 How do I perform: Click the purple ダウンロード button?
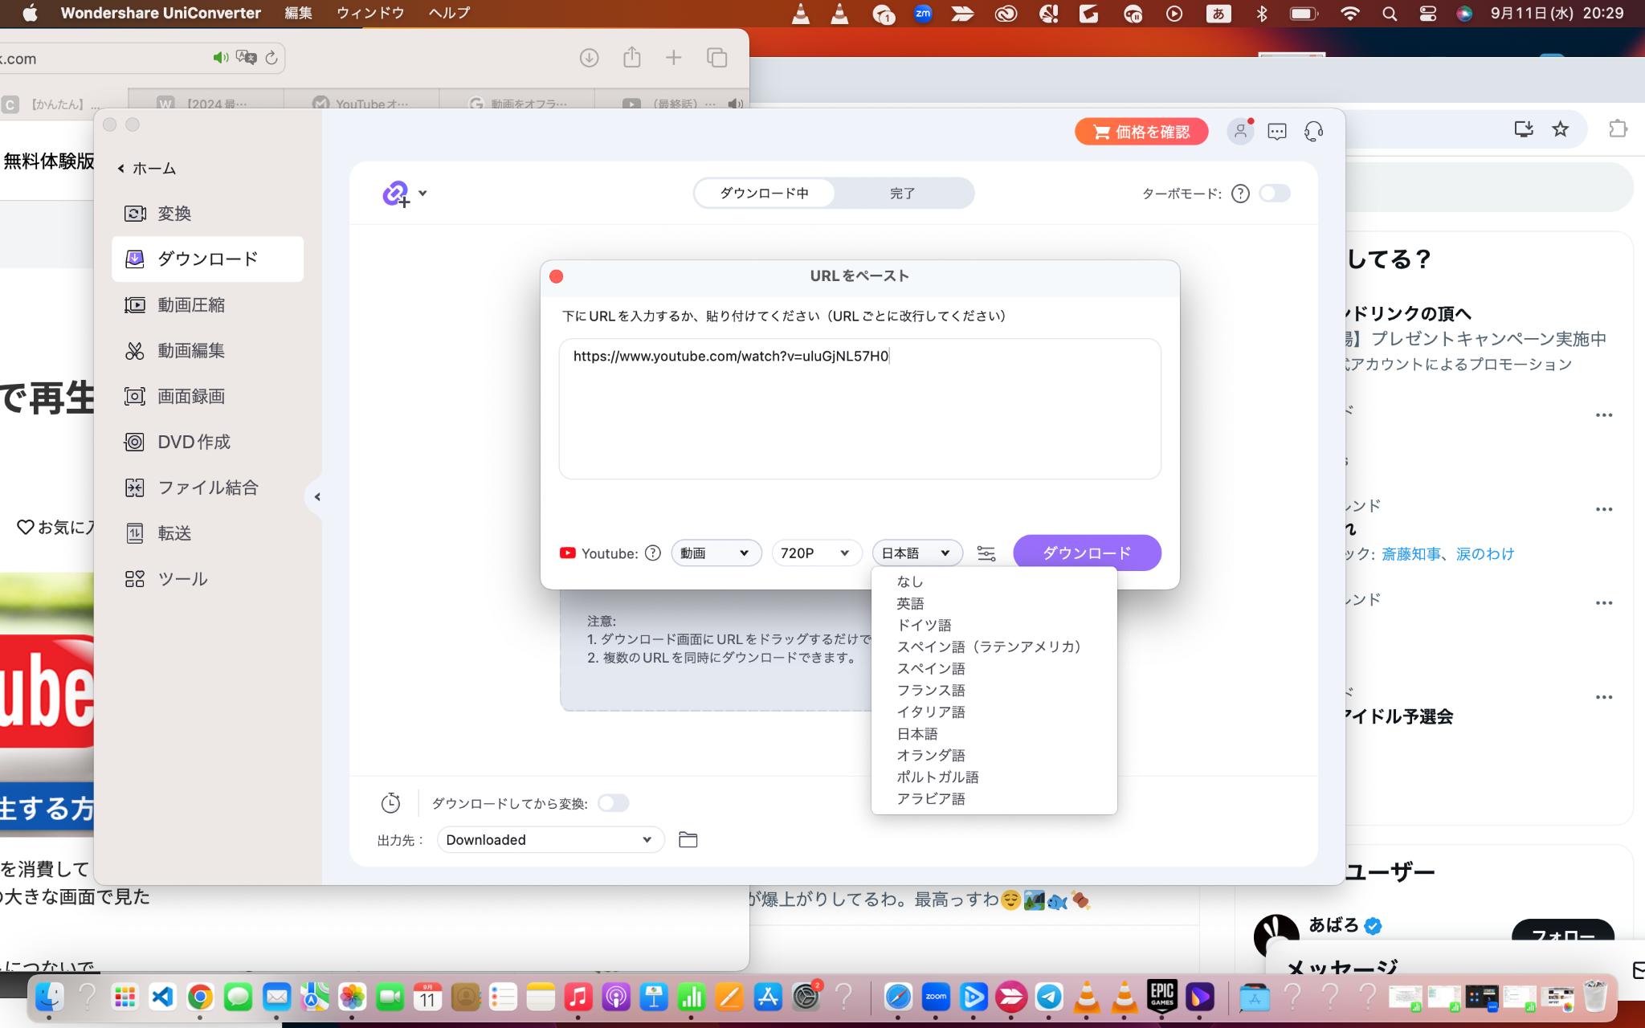click(1087, 553)
